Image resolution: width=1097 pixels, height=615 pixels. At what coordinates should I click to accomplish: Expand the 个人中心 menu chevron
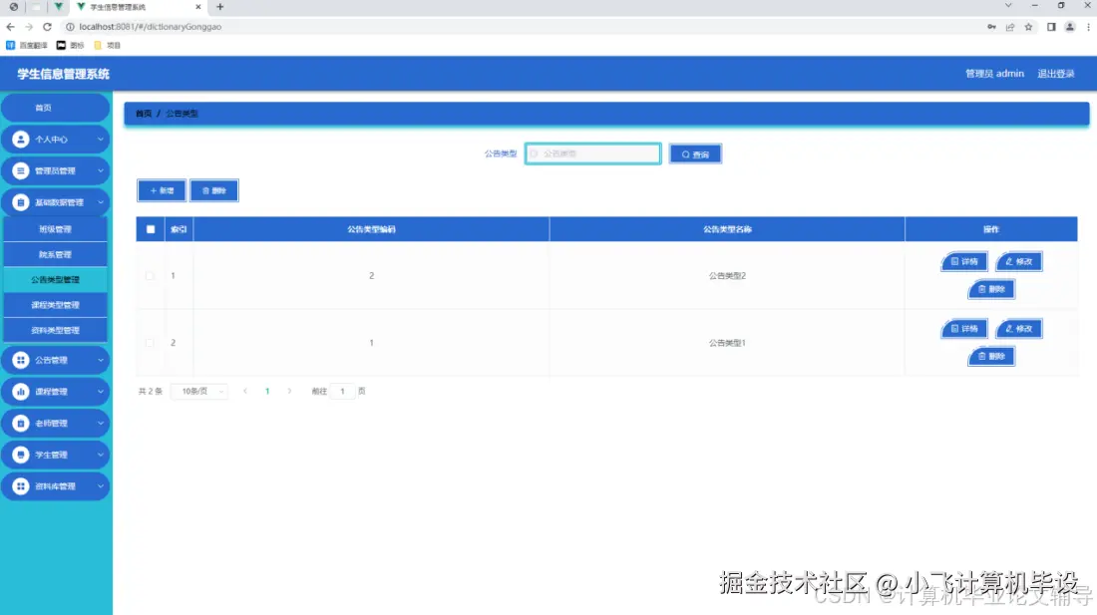100,140
